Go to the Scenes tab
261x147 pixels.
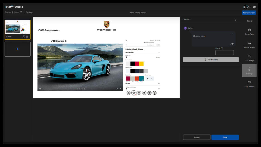[x=8, y=12]
